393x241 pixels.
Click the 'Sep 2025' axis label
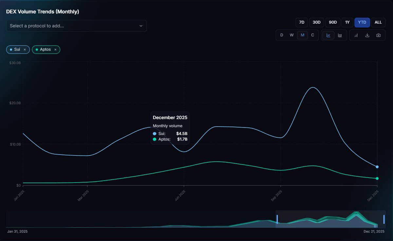pyautogui.click(x=276, y=196)
